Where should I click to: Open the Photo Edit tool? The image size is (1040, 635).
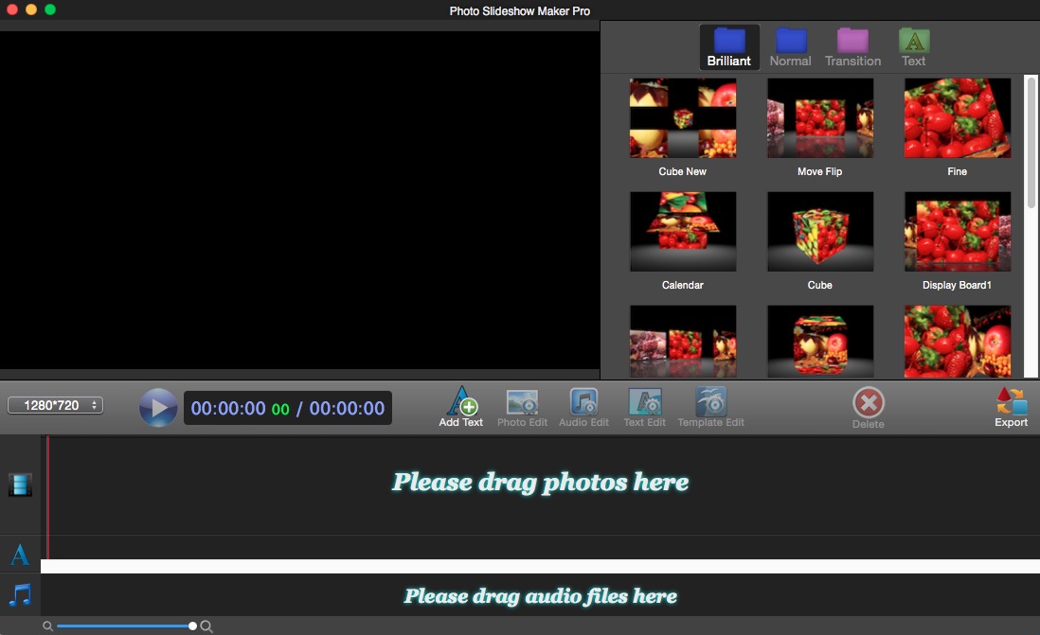(x=522, y=402)
